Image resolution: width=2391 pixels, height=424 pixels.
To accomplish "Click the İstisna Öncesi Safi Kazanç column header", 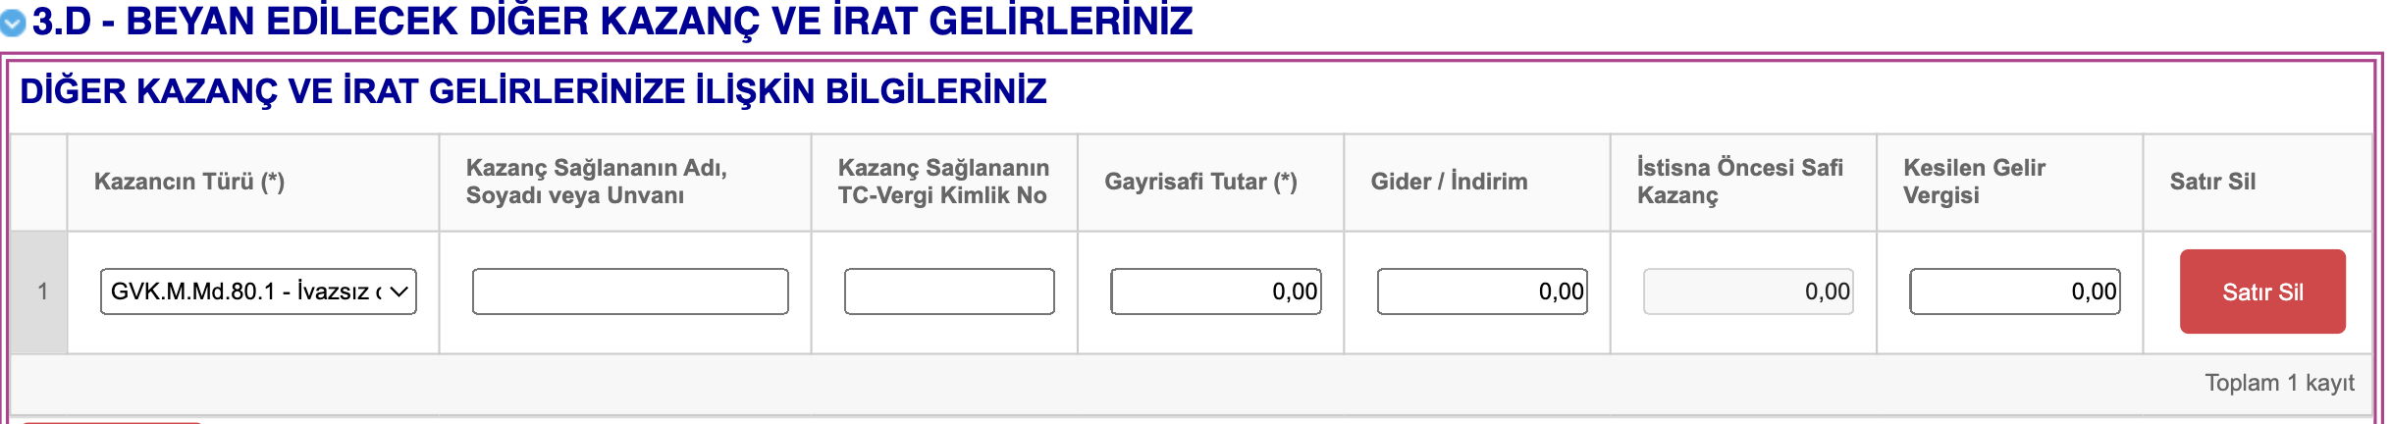I will coord(1739,182).
